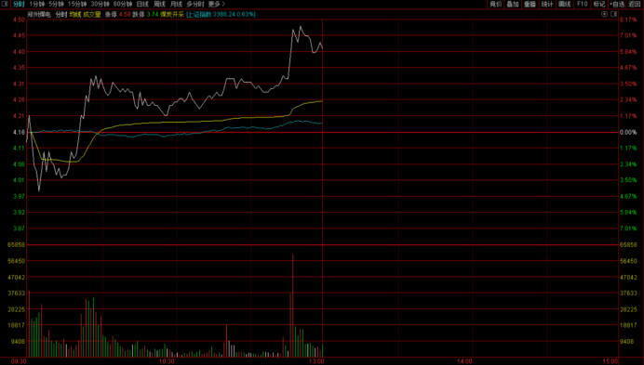Image resolution: width=644 pixels, height=365 pixels.
Task: Click the 14:00 time axis label
Action: click(x=464, y=361)
